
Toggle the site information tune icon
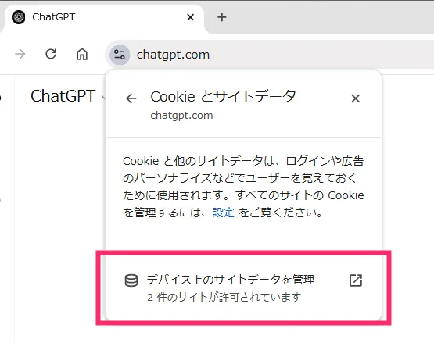(120, 55)
